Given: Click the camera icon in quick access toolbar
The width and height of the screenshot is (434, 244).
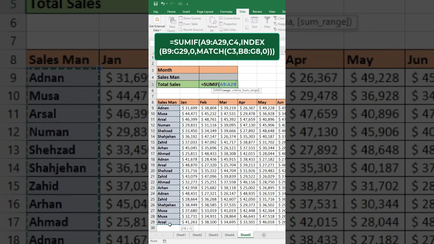Looking at the screenshot, I should pyautogui.click(x=180, y=4).
